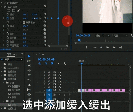Toggle sync lock on track V4
Viewport: 133px width, 112px height.
pyautogui.click(x=55, y=81)
